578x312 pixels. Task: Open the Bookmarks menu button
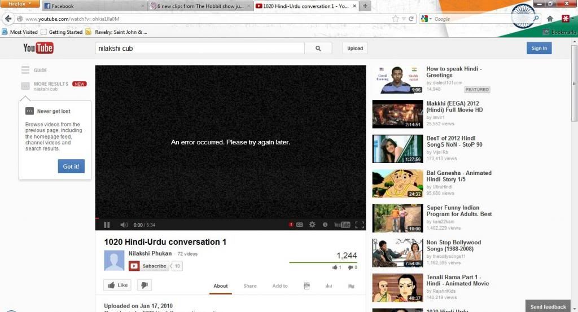click(x=559, y=32)
